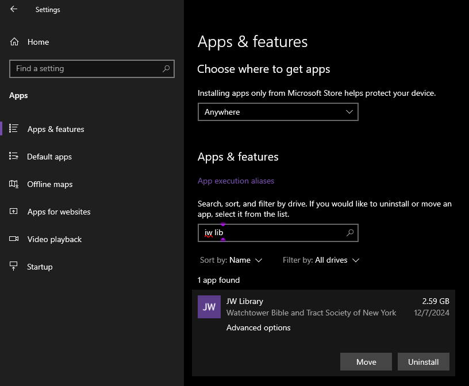469x386 pixels.
Task: Click the app search box containing jw lib
Action: tap(278, 233)
